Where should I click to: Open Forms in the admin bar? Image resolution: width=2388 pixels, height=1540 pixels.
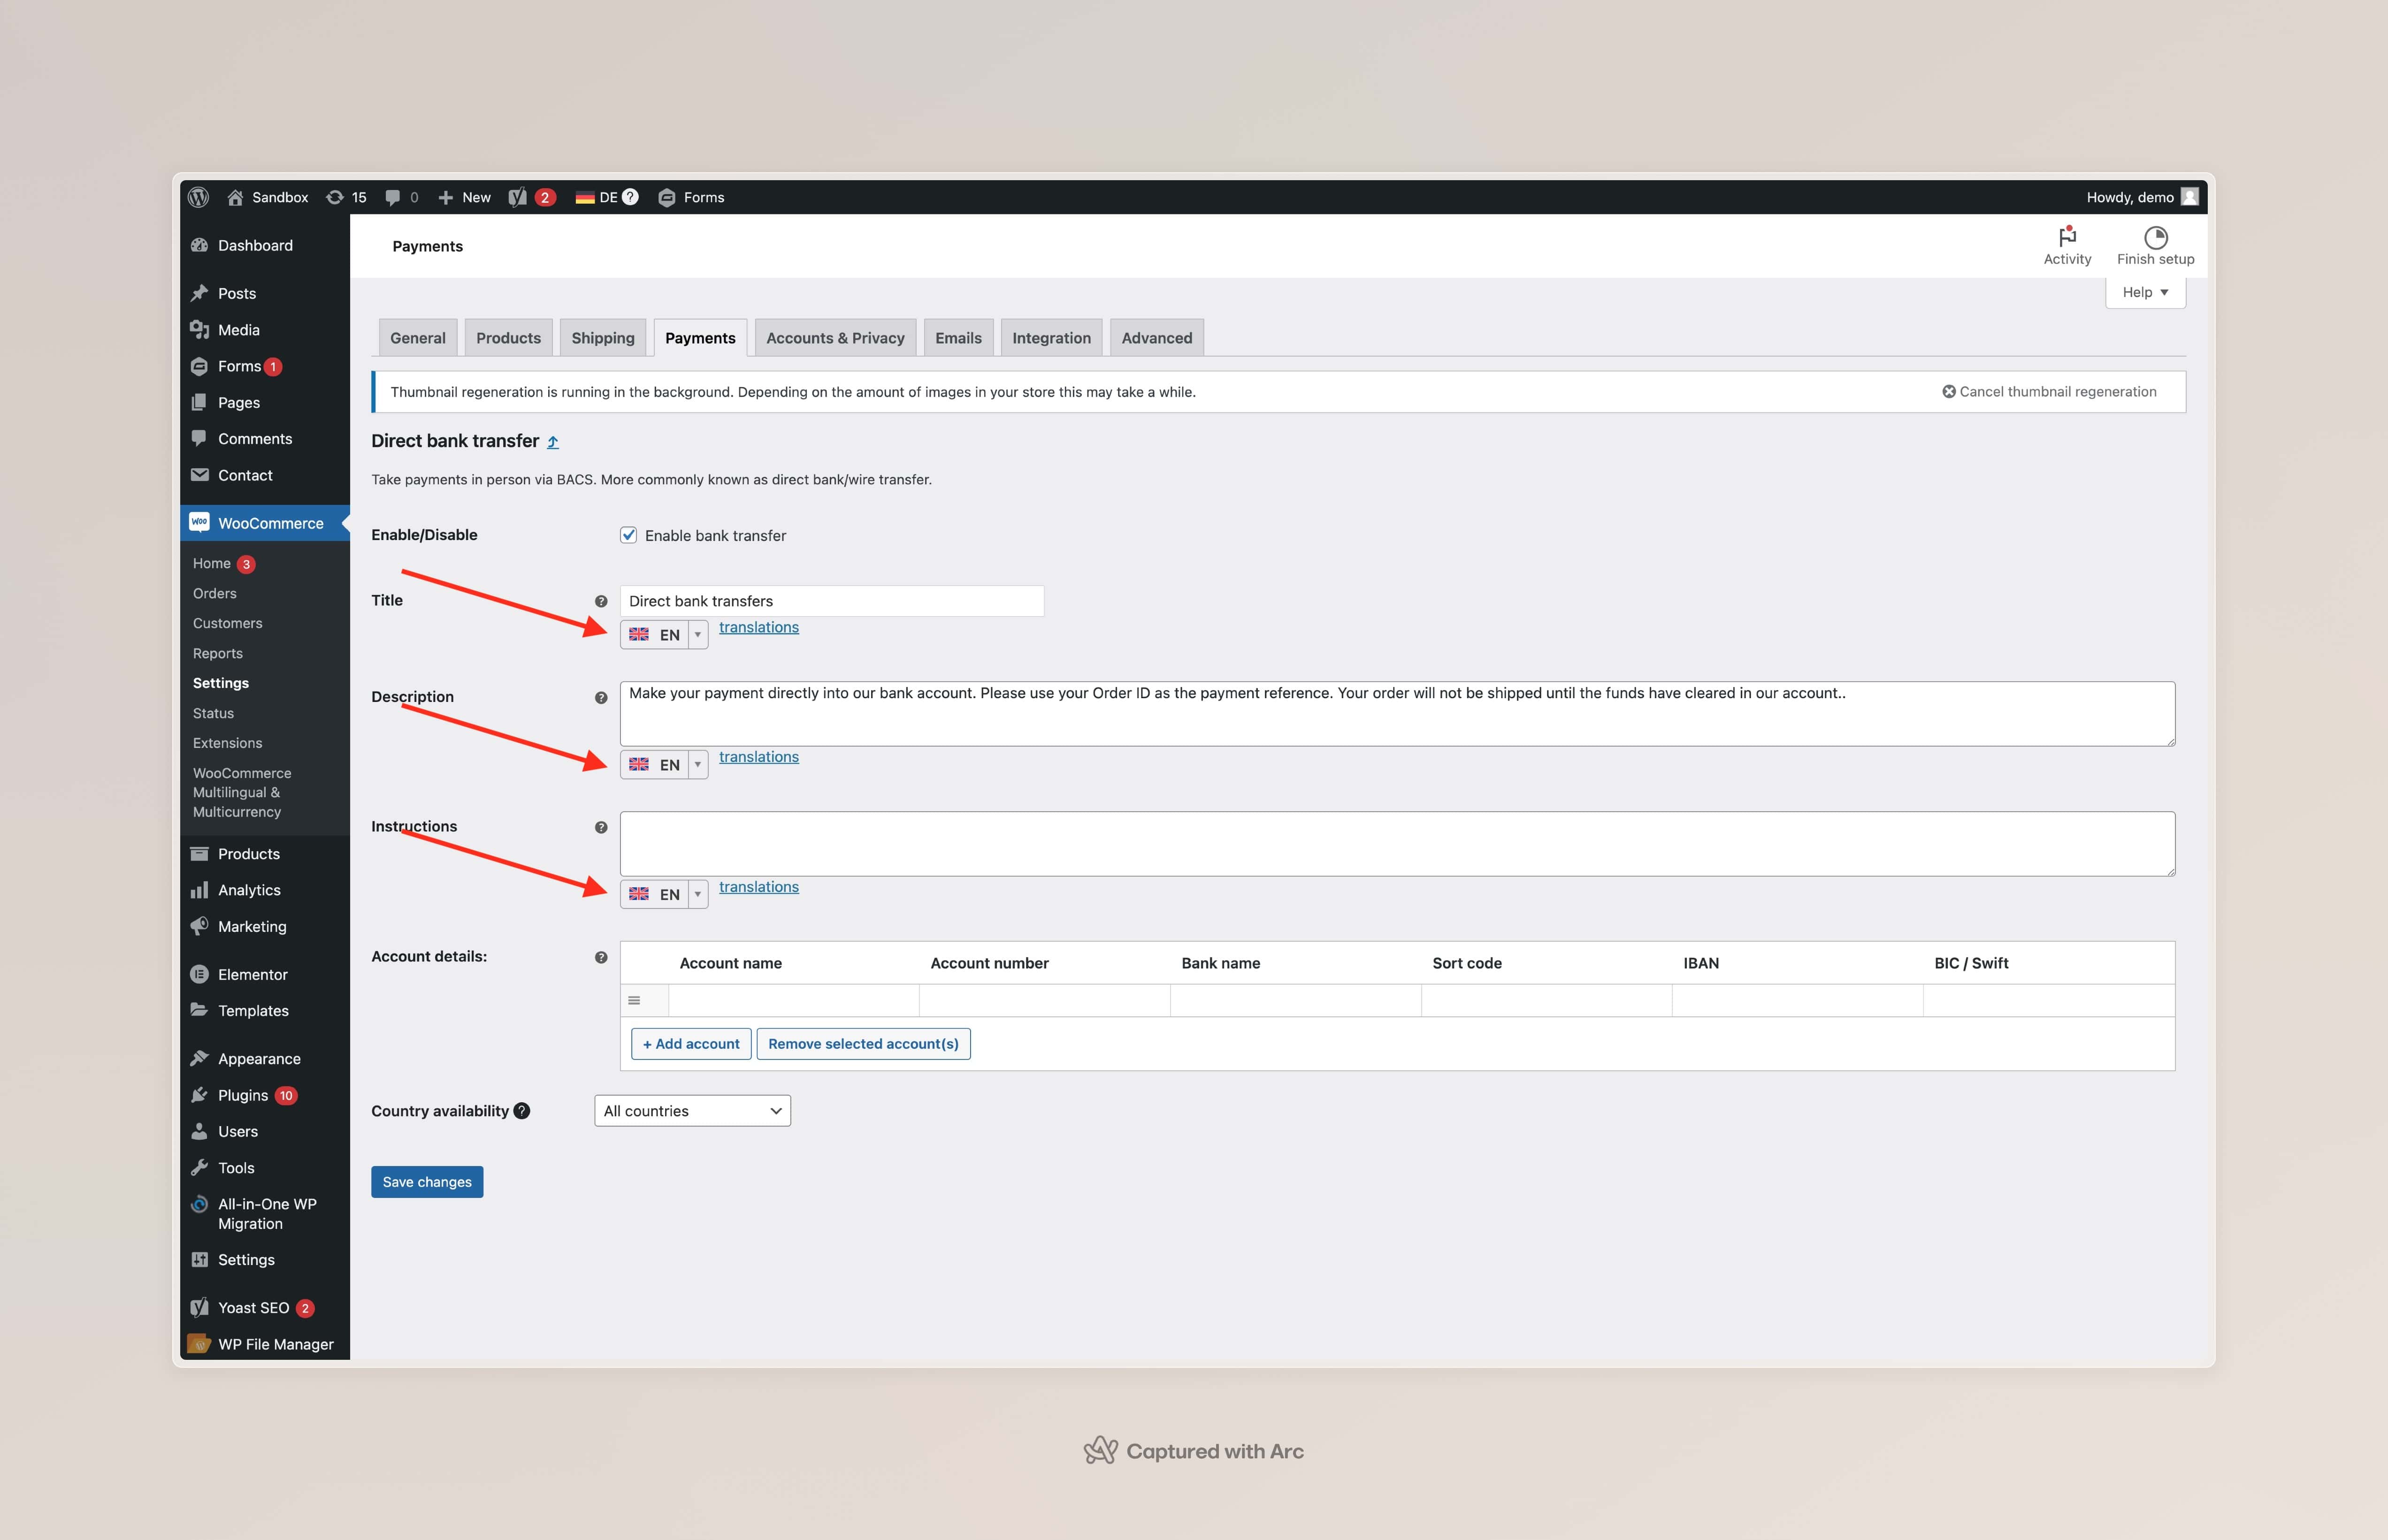click(x=691, y=197)
